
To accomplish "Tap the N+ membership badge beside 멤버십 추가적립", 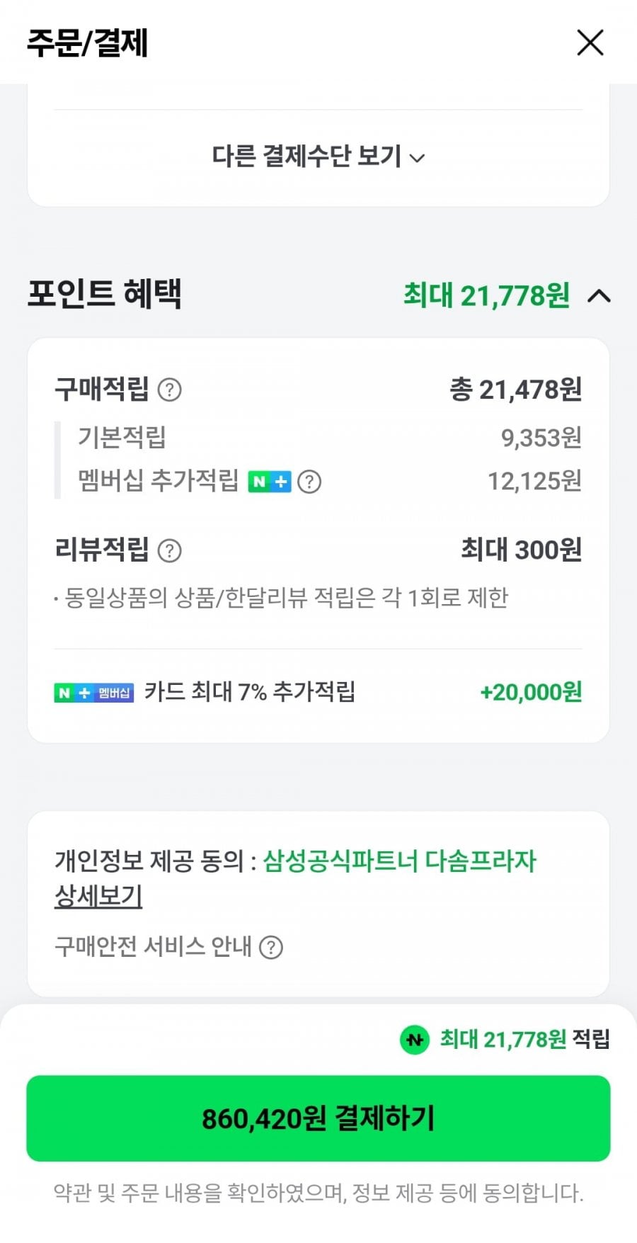I will tap(270, 482).
